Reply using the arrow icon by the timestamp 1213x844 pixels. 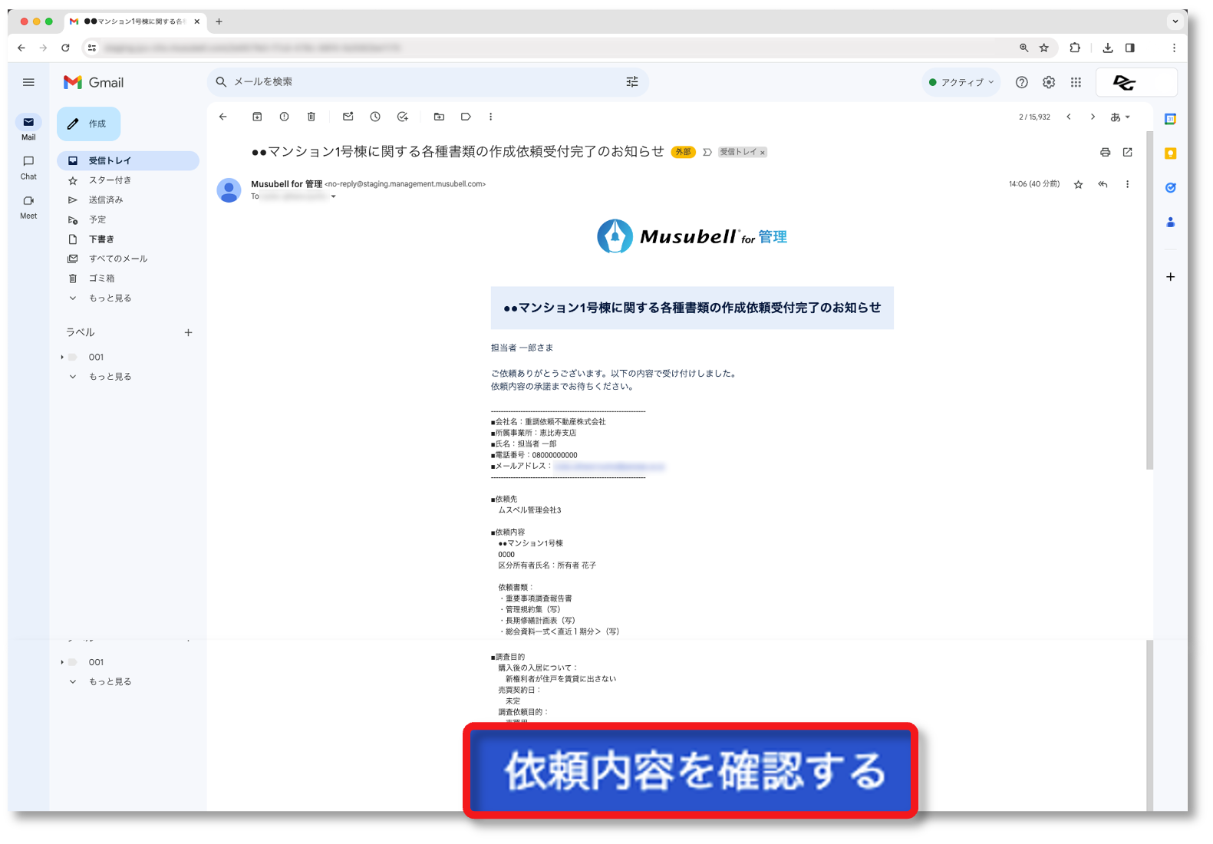(1103, 184)
